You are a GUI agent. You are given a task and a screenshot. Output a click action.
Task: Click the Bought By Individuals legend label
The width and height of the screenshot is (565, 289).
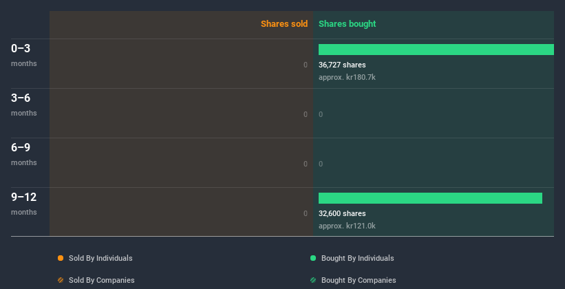[357, 258]
